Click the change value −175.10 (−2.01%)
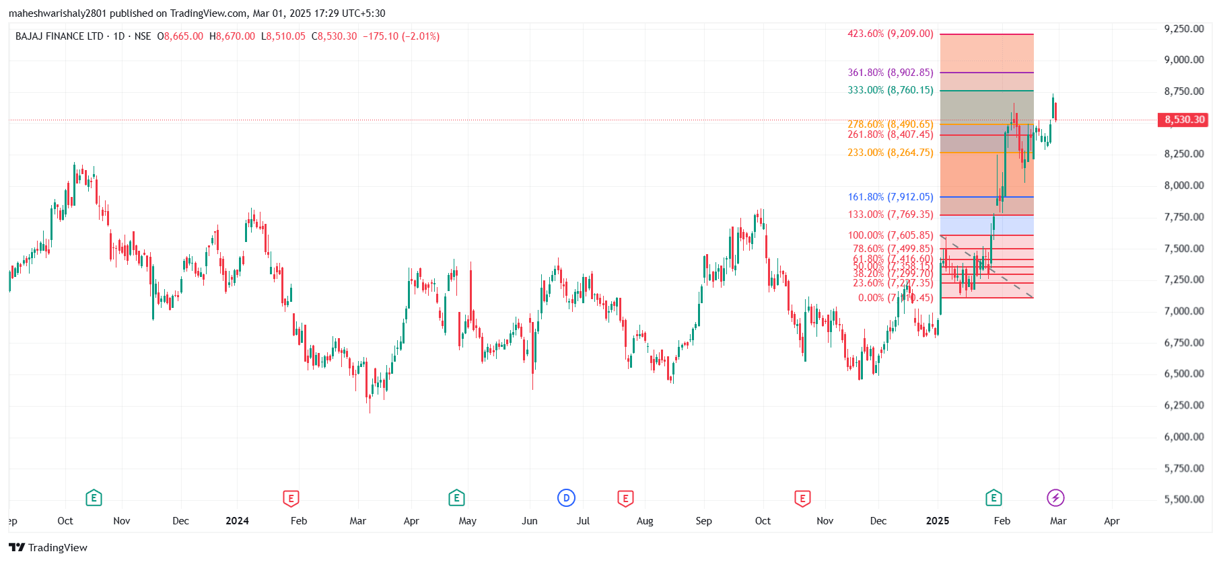This screenshot has height=562, width=1221. pos(401,36)
